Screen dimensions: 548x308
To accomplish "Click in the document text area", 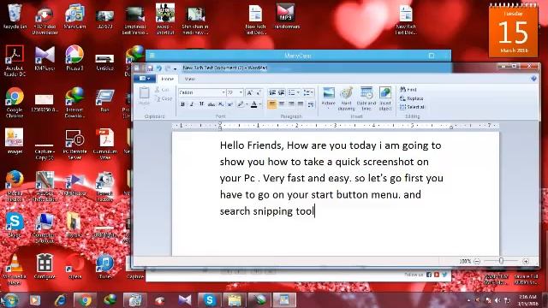I will click(335, 194).
